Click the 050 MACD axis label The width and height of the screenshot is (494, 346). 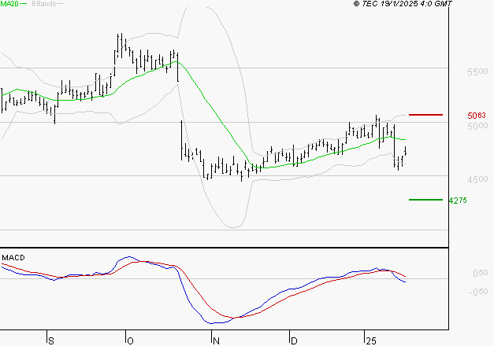(x=481, y=273)
